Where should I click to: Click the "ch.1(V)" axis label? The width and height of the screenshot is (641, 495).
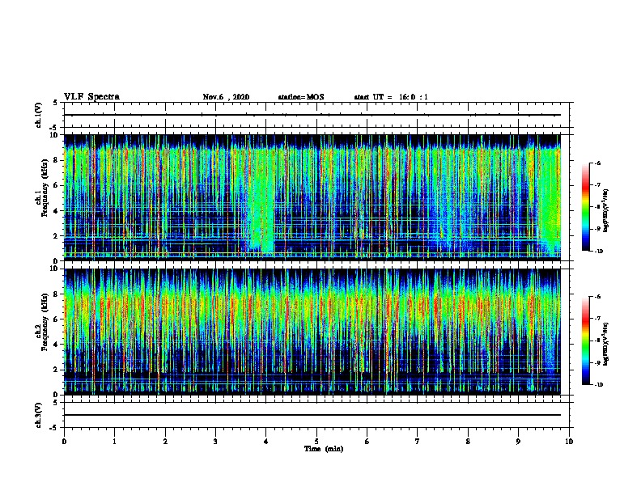coord(39,115)
